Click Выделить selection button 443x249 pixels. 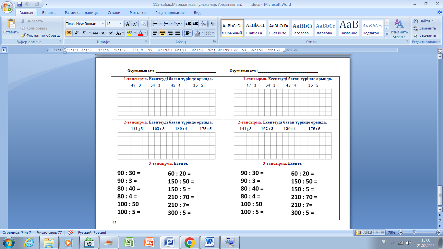(x=426, y=35)
